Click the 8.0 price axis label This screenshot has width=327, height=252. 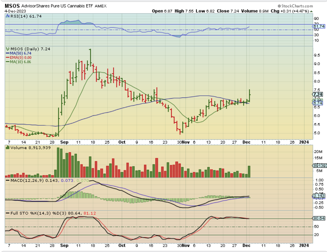click(x=317, y=81)
